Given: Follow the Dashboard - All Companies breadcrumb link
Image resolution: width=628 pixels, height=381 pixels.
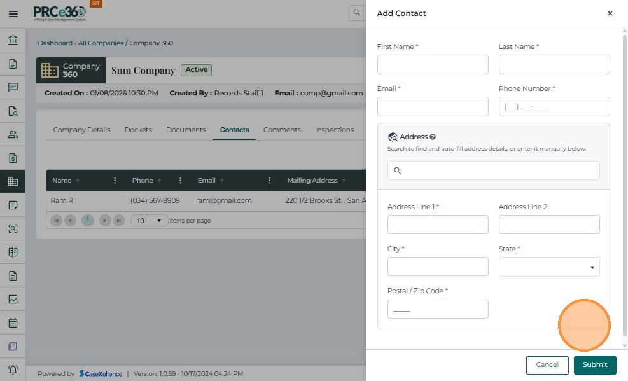Looking at the screenshot, I should click(80, 43).
